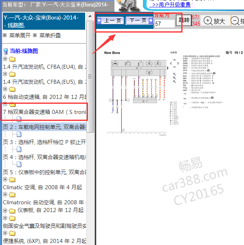Open Climatic 空调, 自 2008 年 4 月起

pyautogui.click(x=42, y=187)
